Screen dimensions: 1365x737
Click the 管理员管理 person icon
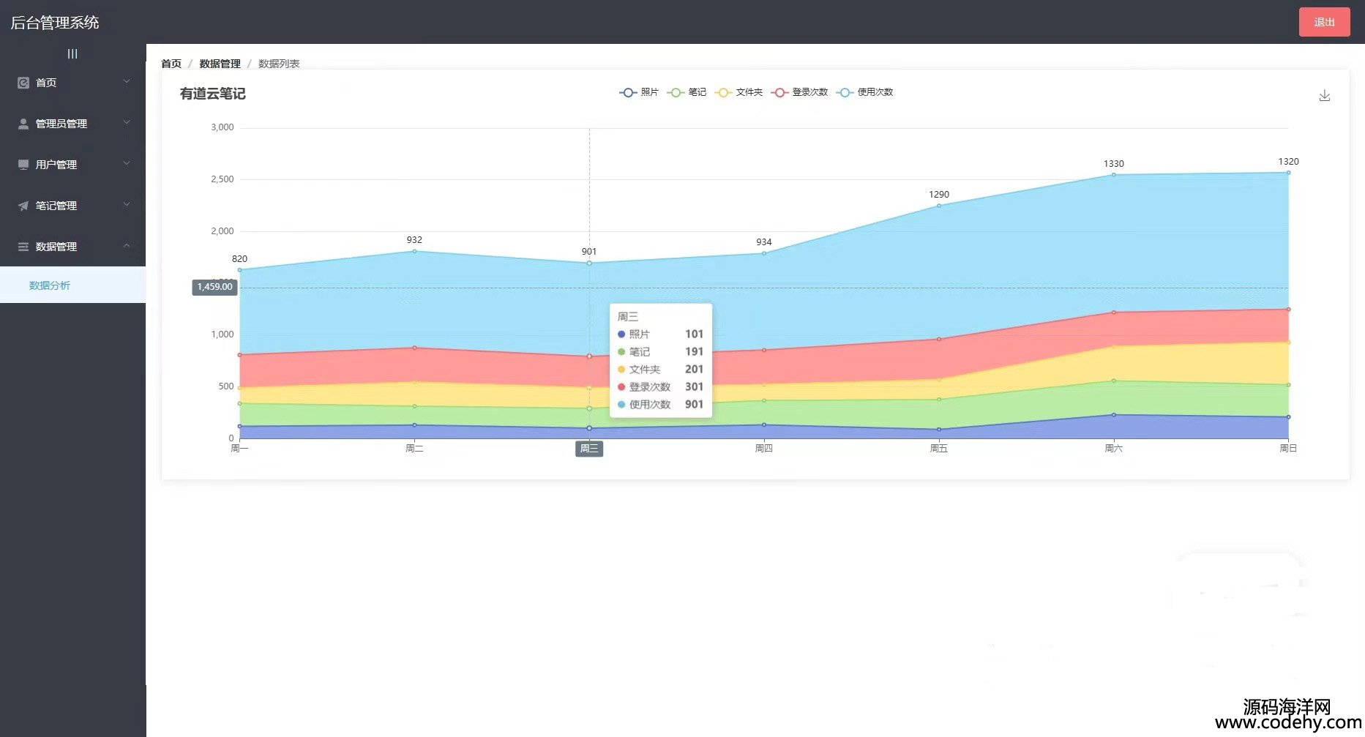coord(23,124)
